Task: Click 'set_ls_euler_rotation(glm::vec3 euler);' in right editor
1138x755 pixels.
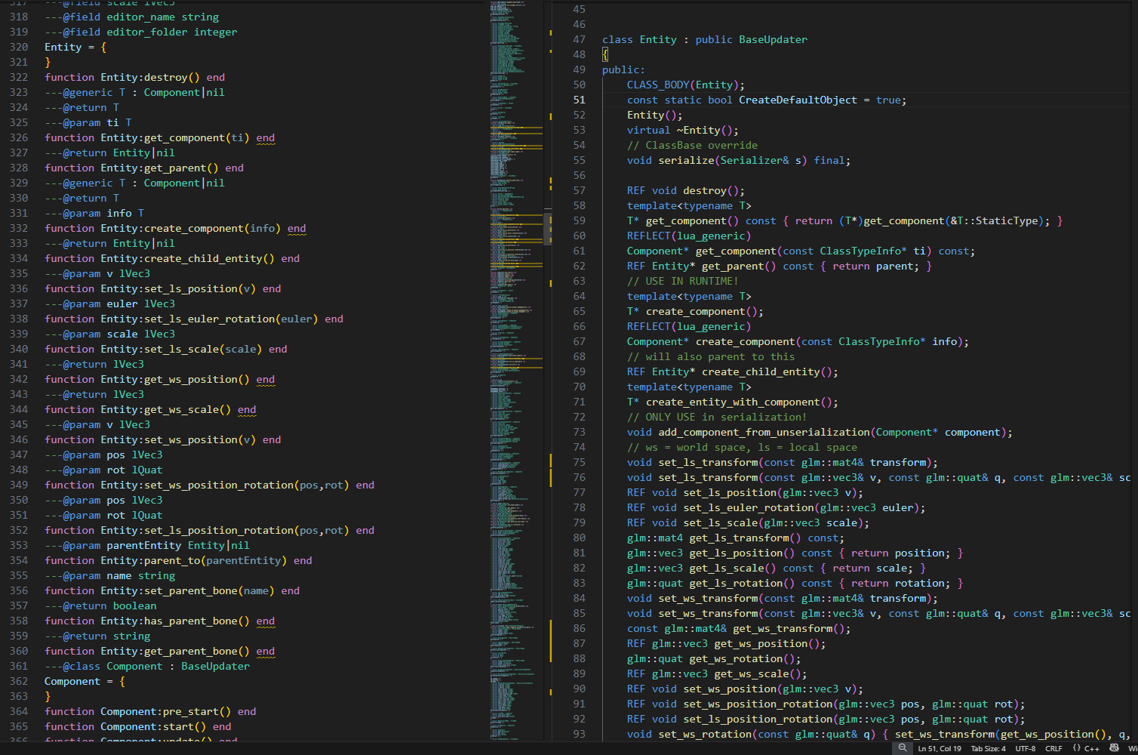Action: click(804, 507)
